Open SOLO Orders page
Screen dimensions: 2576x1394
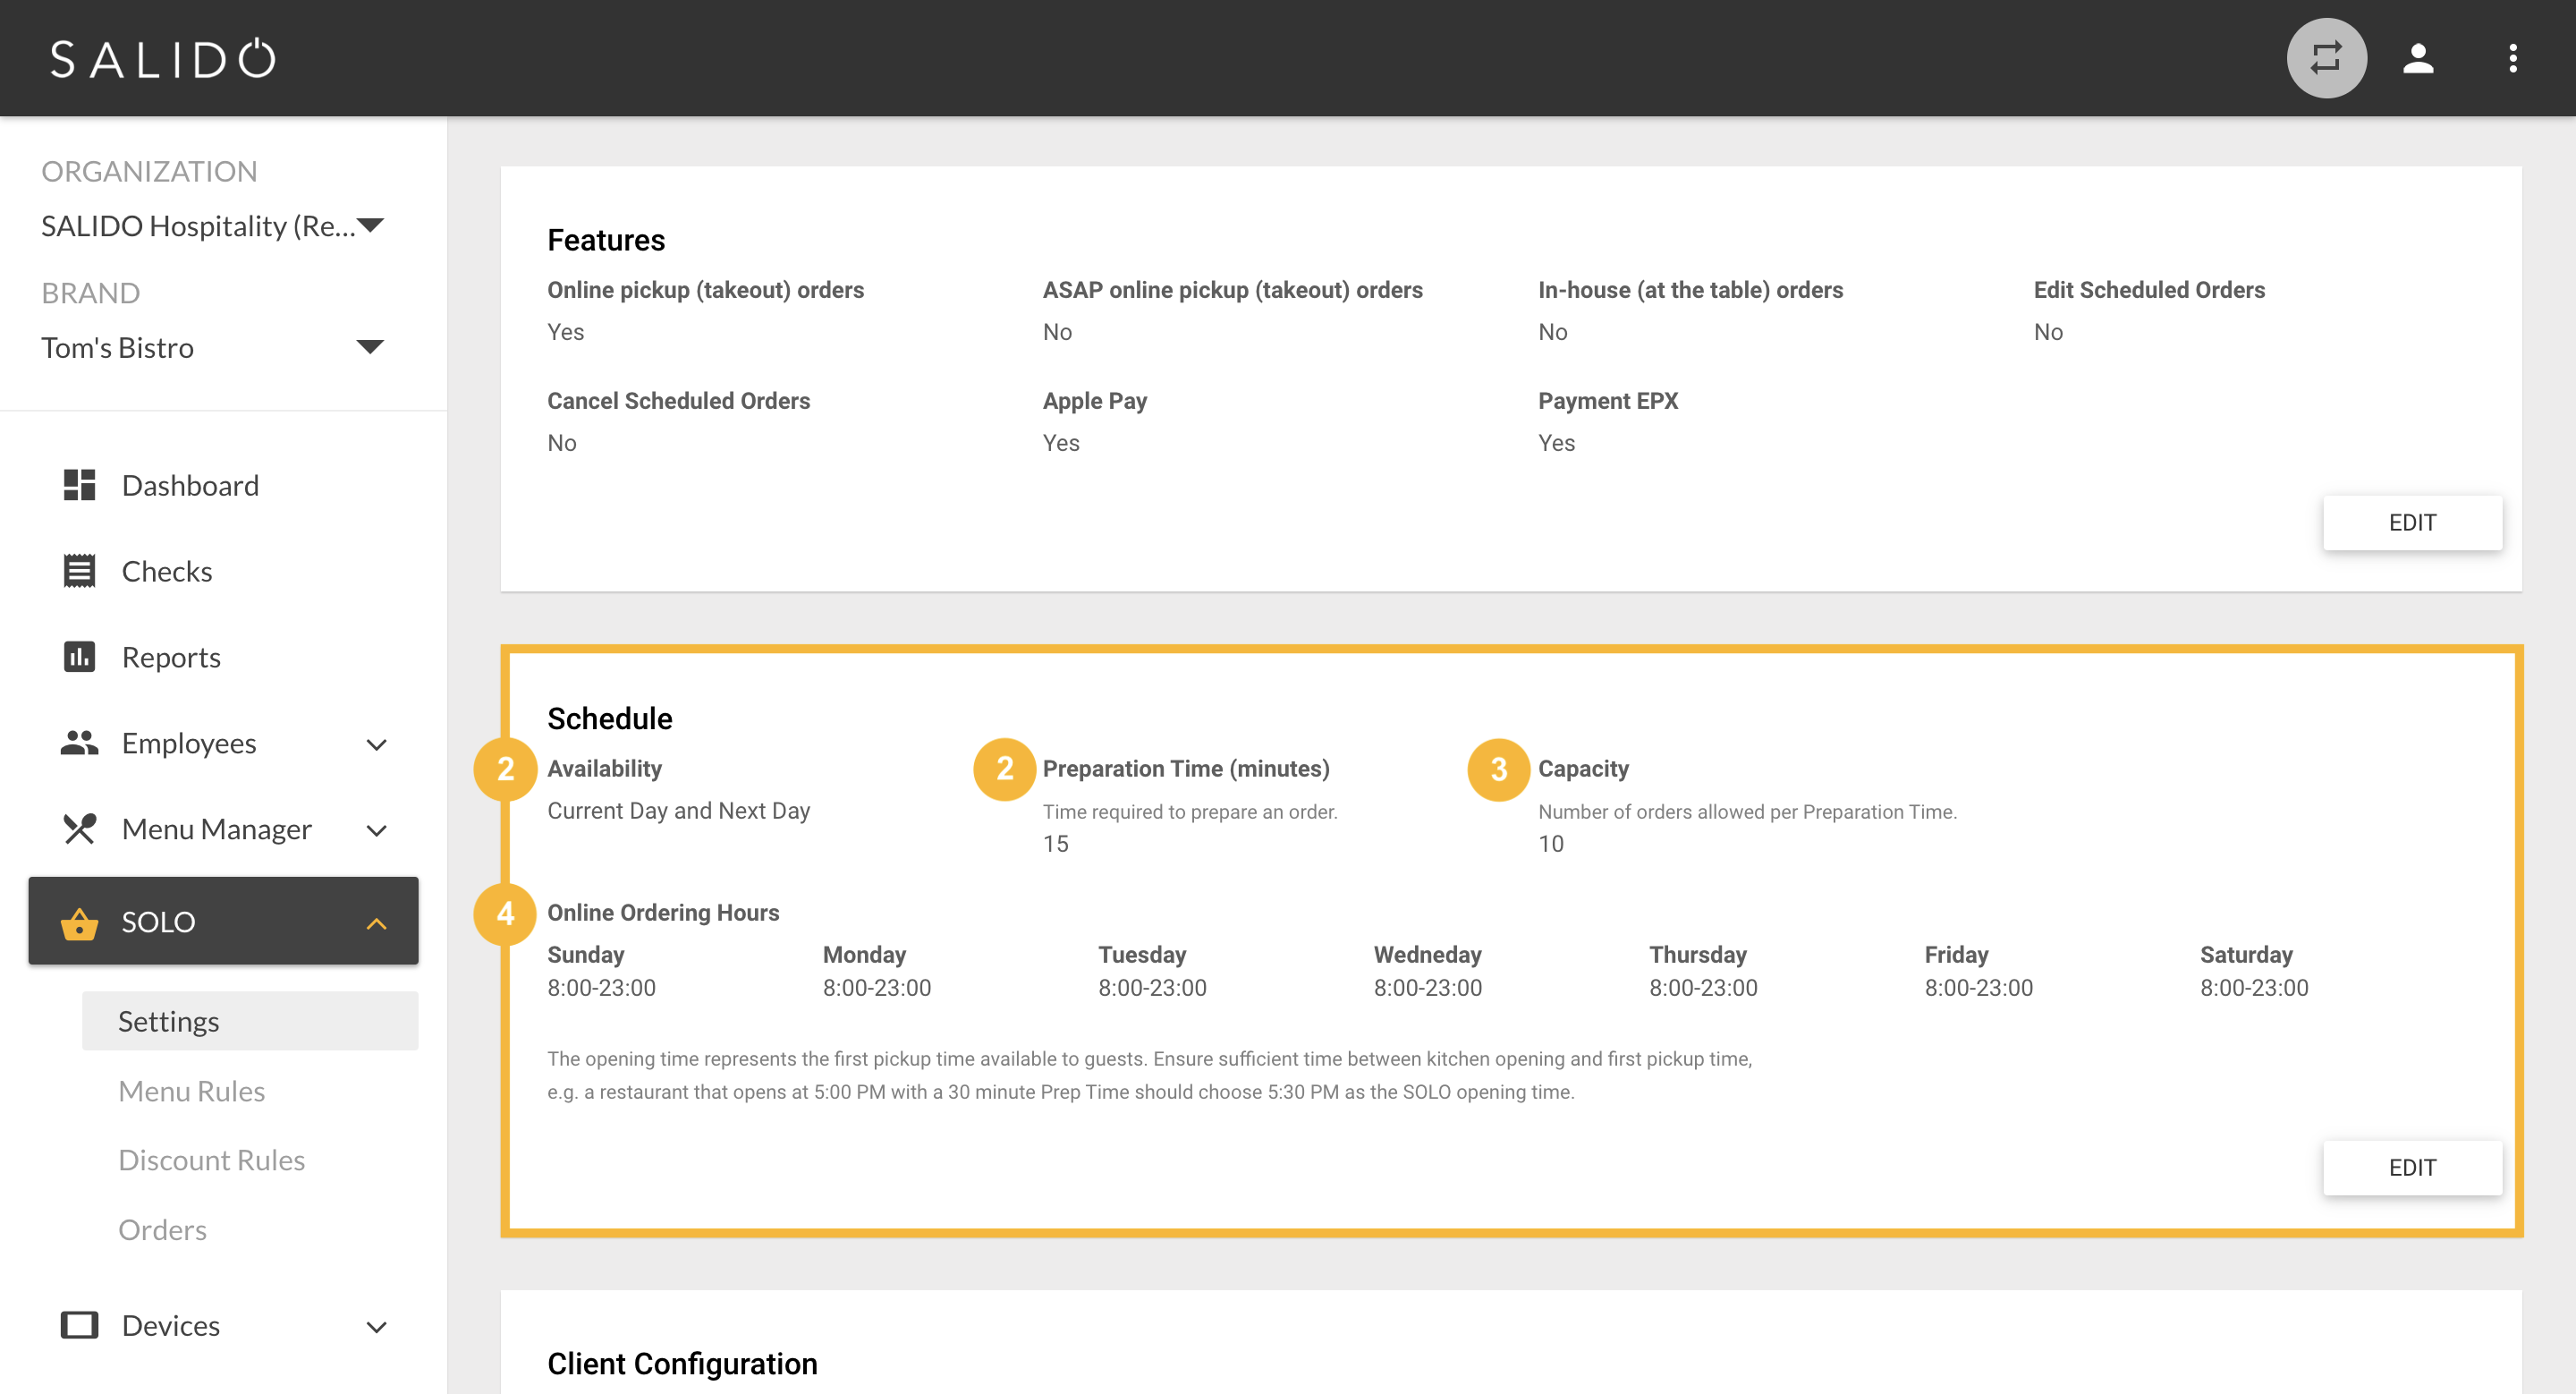162,1230
